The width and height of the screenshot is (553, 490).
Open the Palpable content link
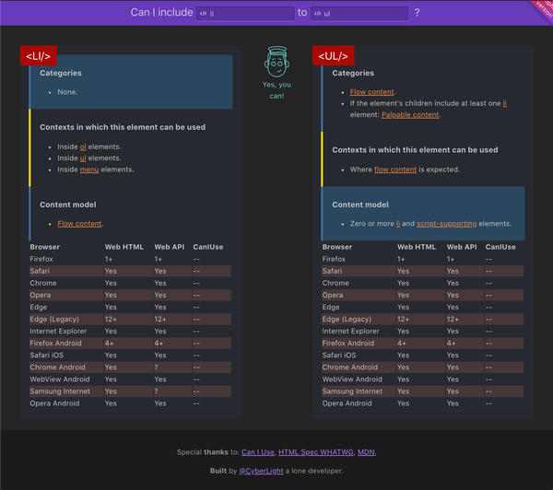pyautogui.click(x=410, y=115)
